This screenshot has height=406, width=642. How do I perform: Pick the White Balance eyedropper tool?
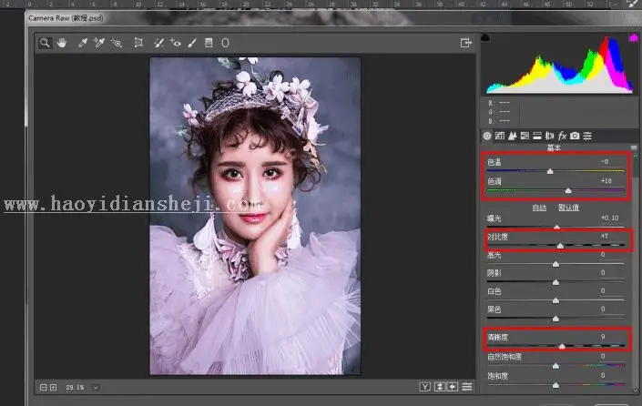point(83,43)
